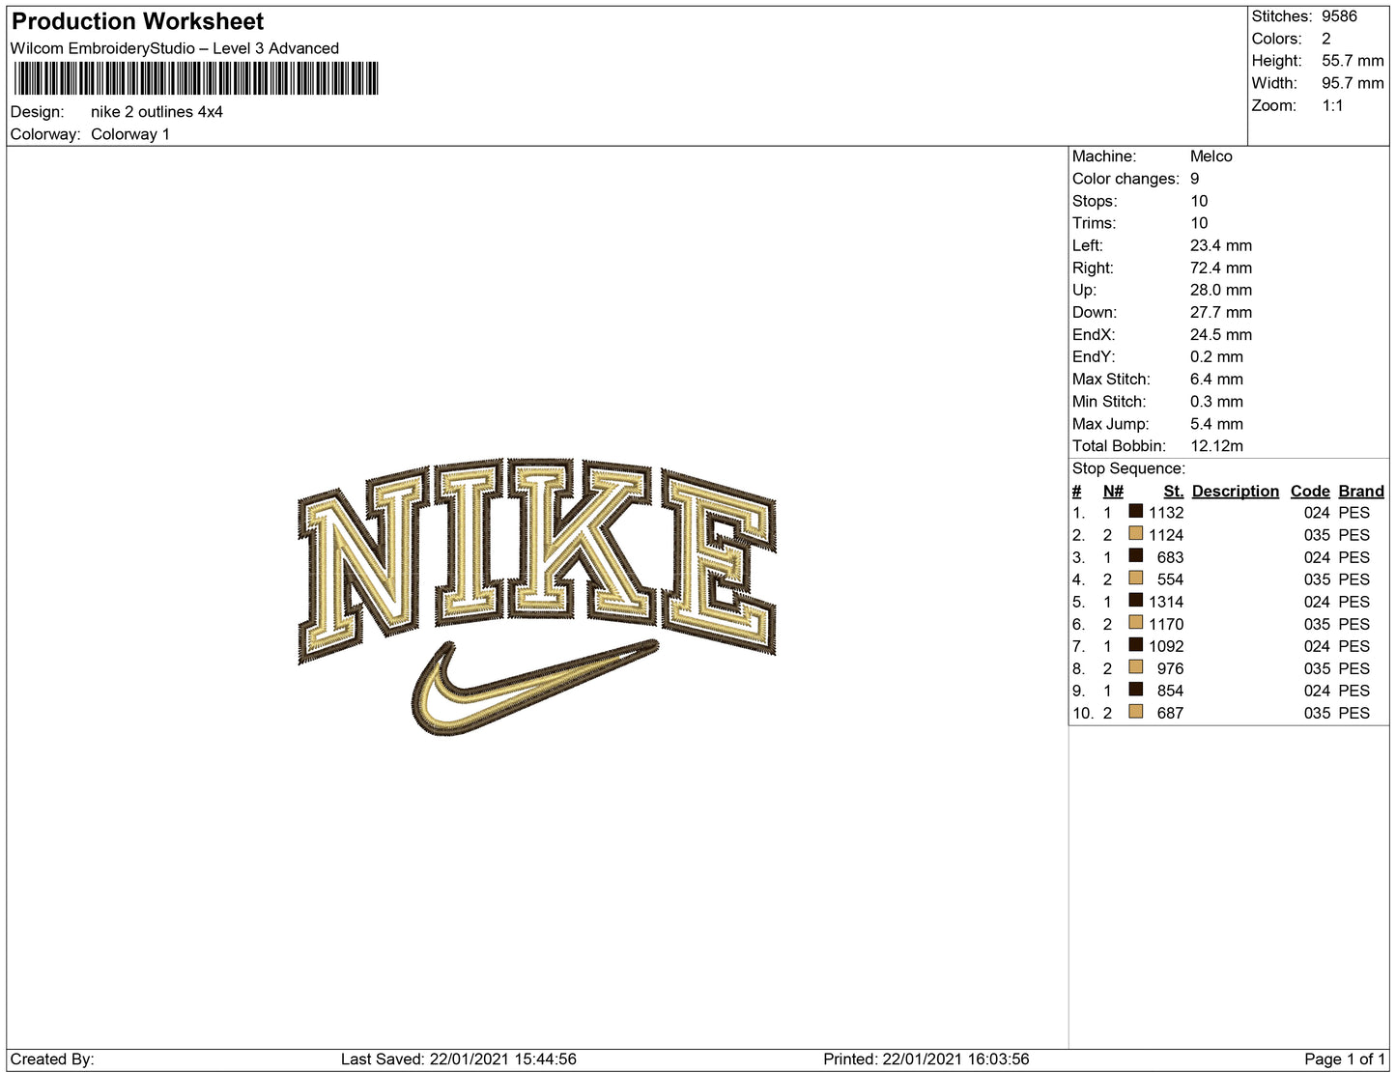Click the Trims value 10
The image size is (1396, 1073).
click(x=1199, y=223)
